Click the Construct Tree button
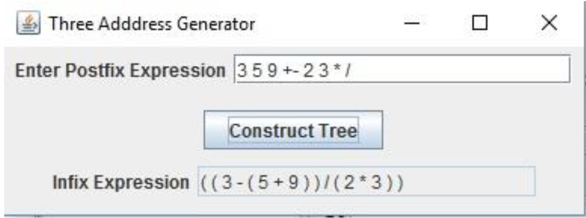This screenshot has height=218, width=586. coord(294,130)
